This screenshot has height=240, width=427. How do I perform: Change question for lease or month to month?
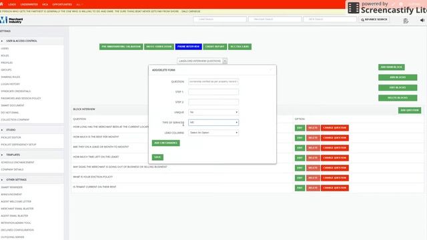coord(335,148)
